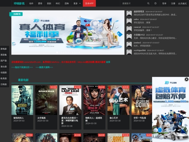Click avatar next to saiko comment

[x=129, y=21]
